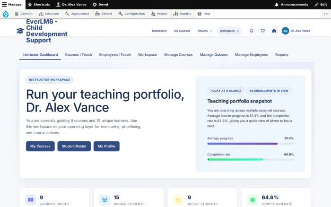This screenshot has height=207, width=331.
Task: Open the Drupal home drop icon
Action: pos(6,14)
